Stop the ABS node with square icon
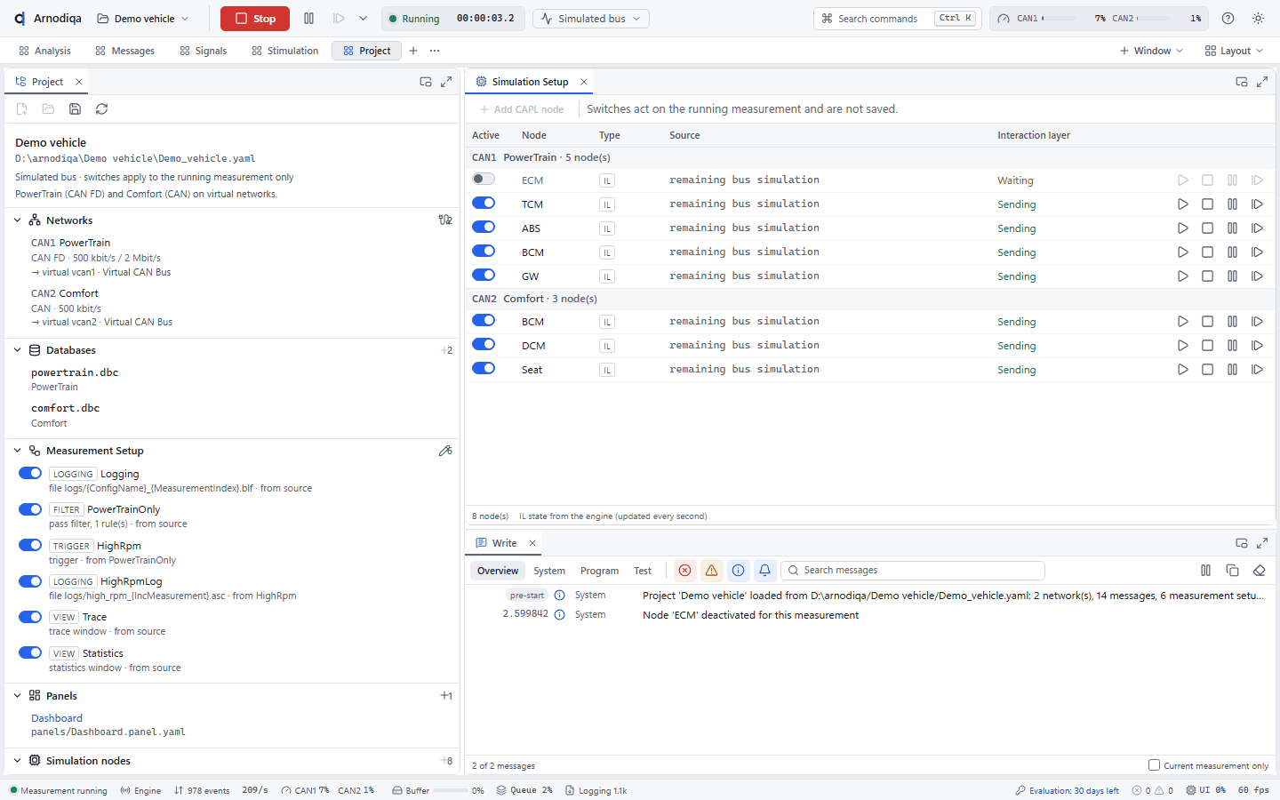Image resolution: width=1280 pixels, height=800 pixels. click(1207, 228)
